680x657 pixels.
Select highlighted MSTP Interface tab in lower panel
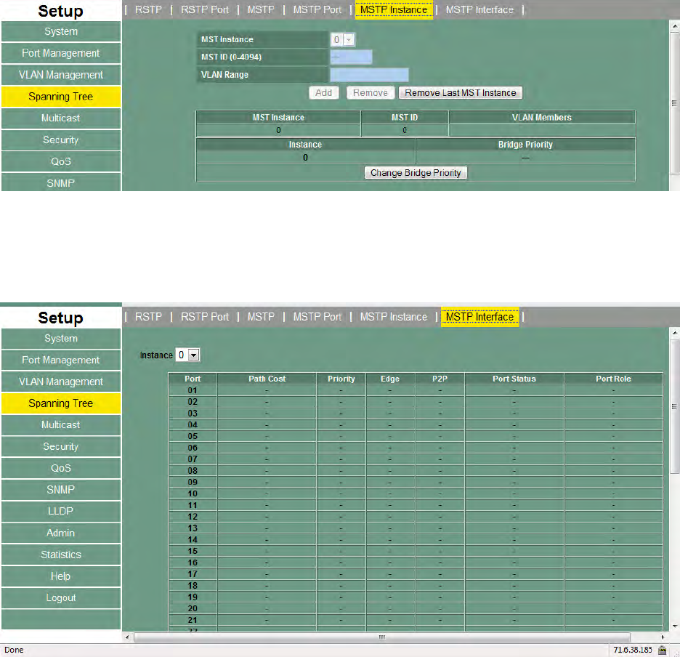(479, 317)
